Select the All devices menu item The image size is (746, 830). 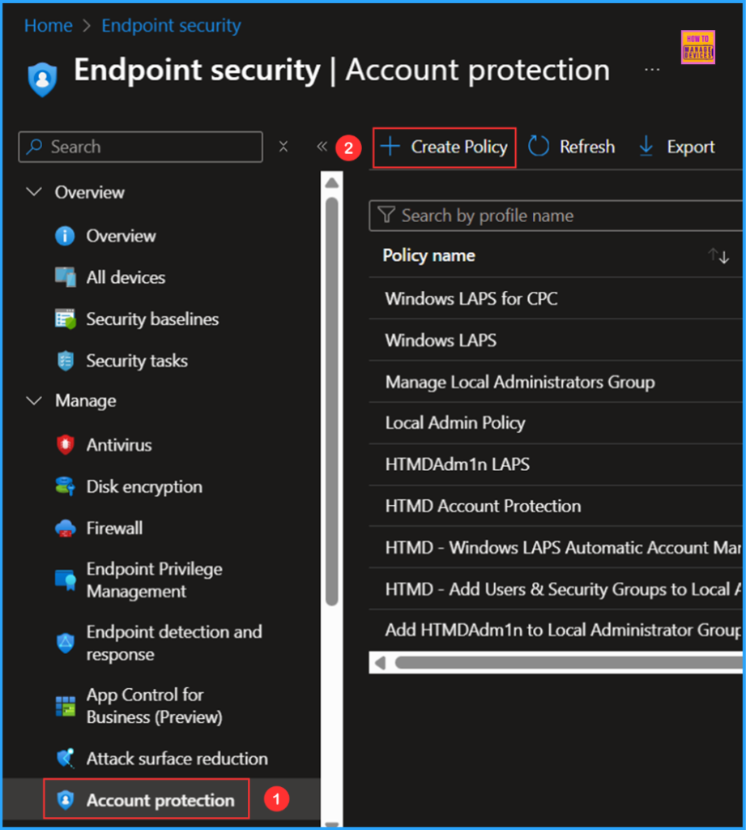point(126,277)
